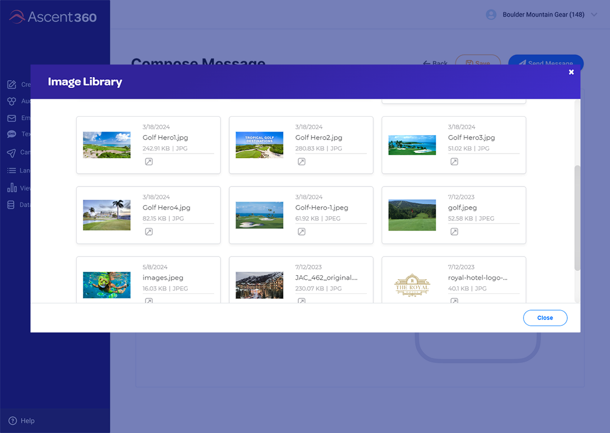610x433 pixels.
Task: Open the Help link in sidebar
Action: coord(21,421)
